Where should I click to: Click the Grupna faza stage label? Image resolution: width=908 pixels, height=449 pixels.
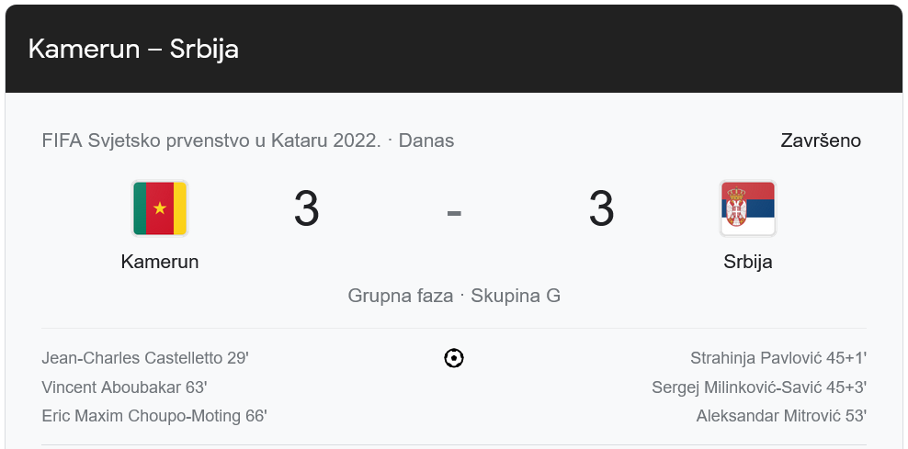click(401, 296)
